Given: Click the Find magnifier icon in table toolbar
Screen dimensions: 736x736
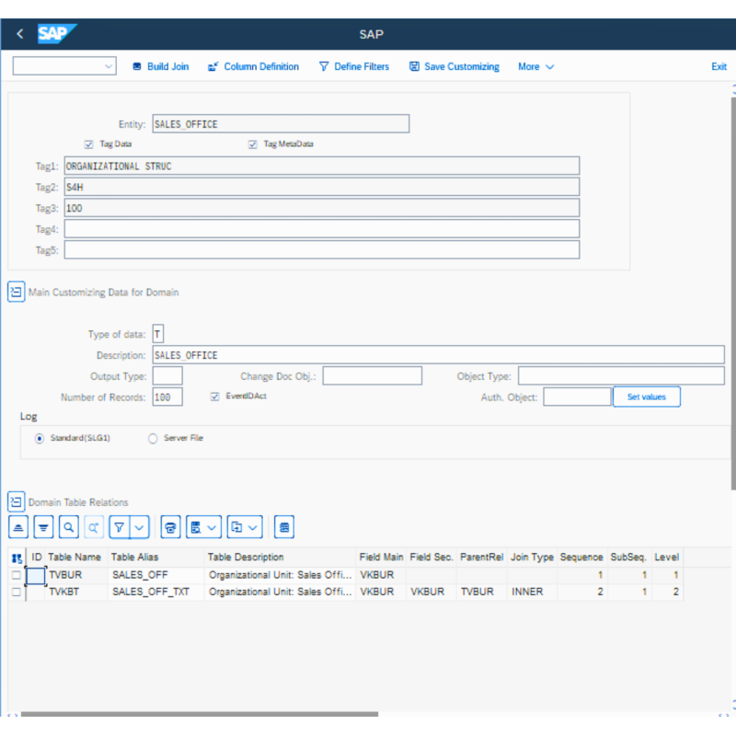Looking at the screenshot, I should 69,527.
